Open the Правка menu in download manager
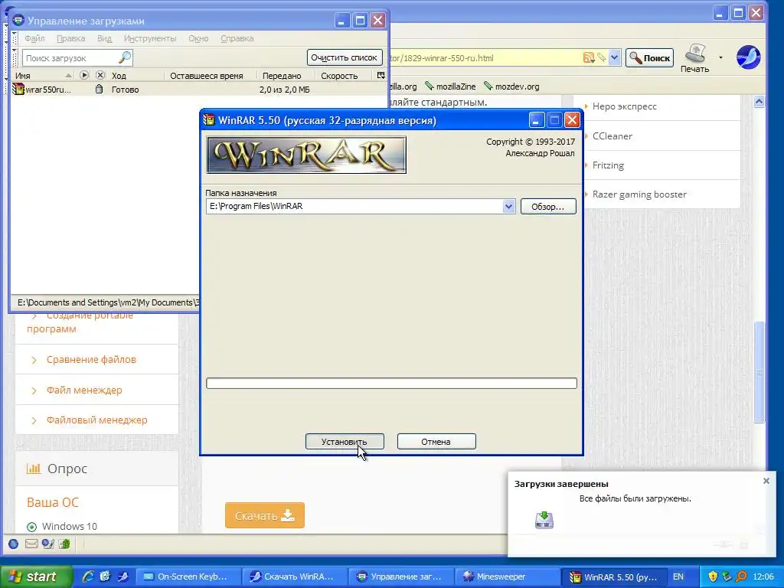The image size is (784, 588). tap(70, 38)
